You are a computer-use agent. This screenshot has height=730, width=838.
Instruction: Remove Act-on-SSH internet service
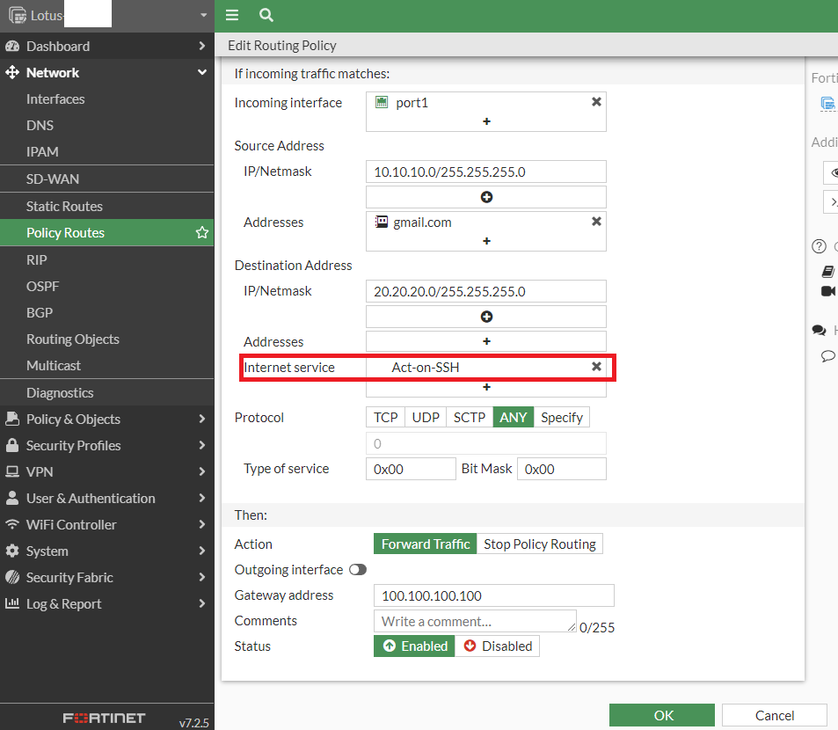[x=596, y=367]
